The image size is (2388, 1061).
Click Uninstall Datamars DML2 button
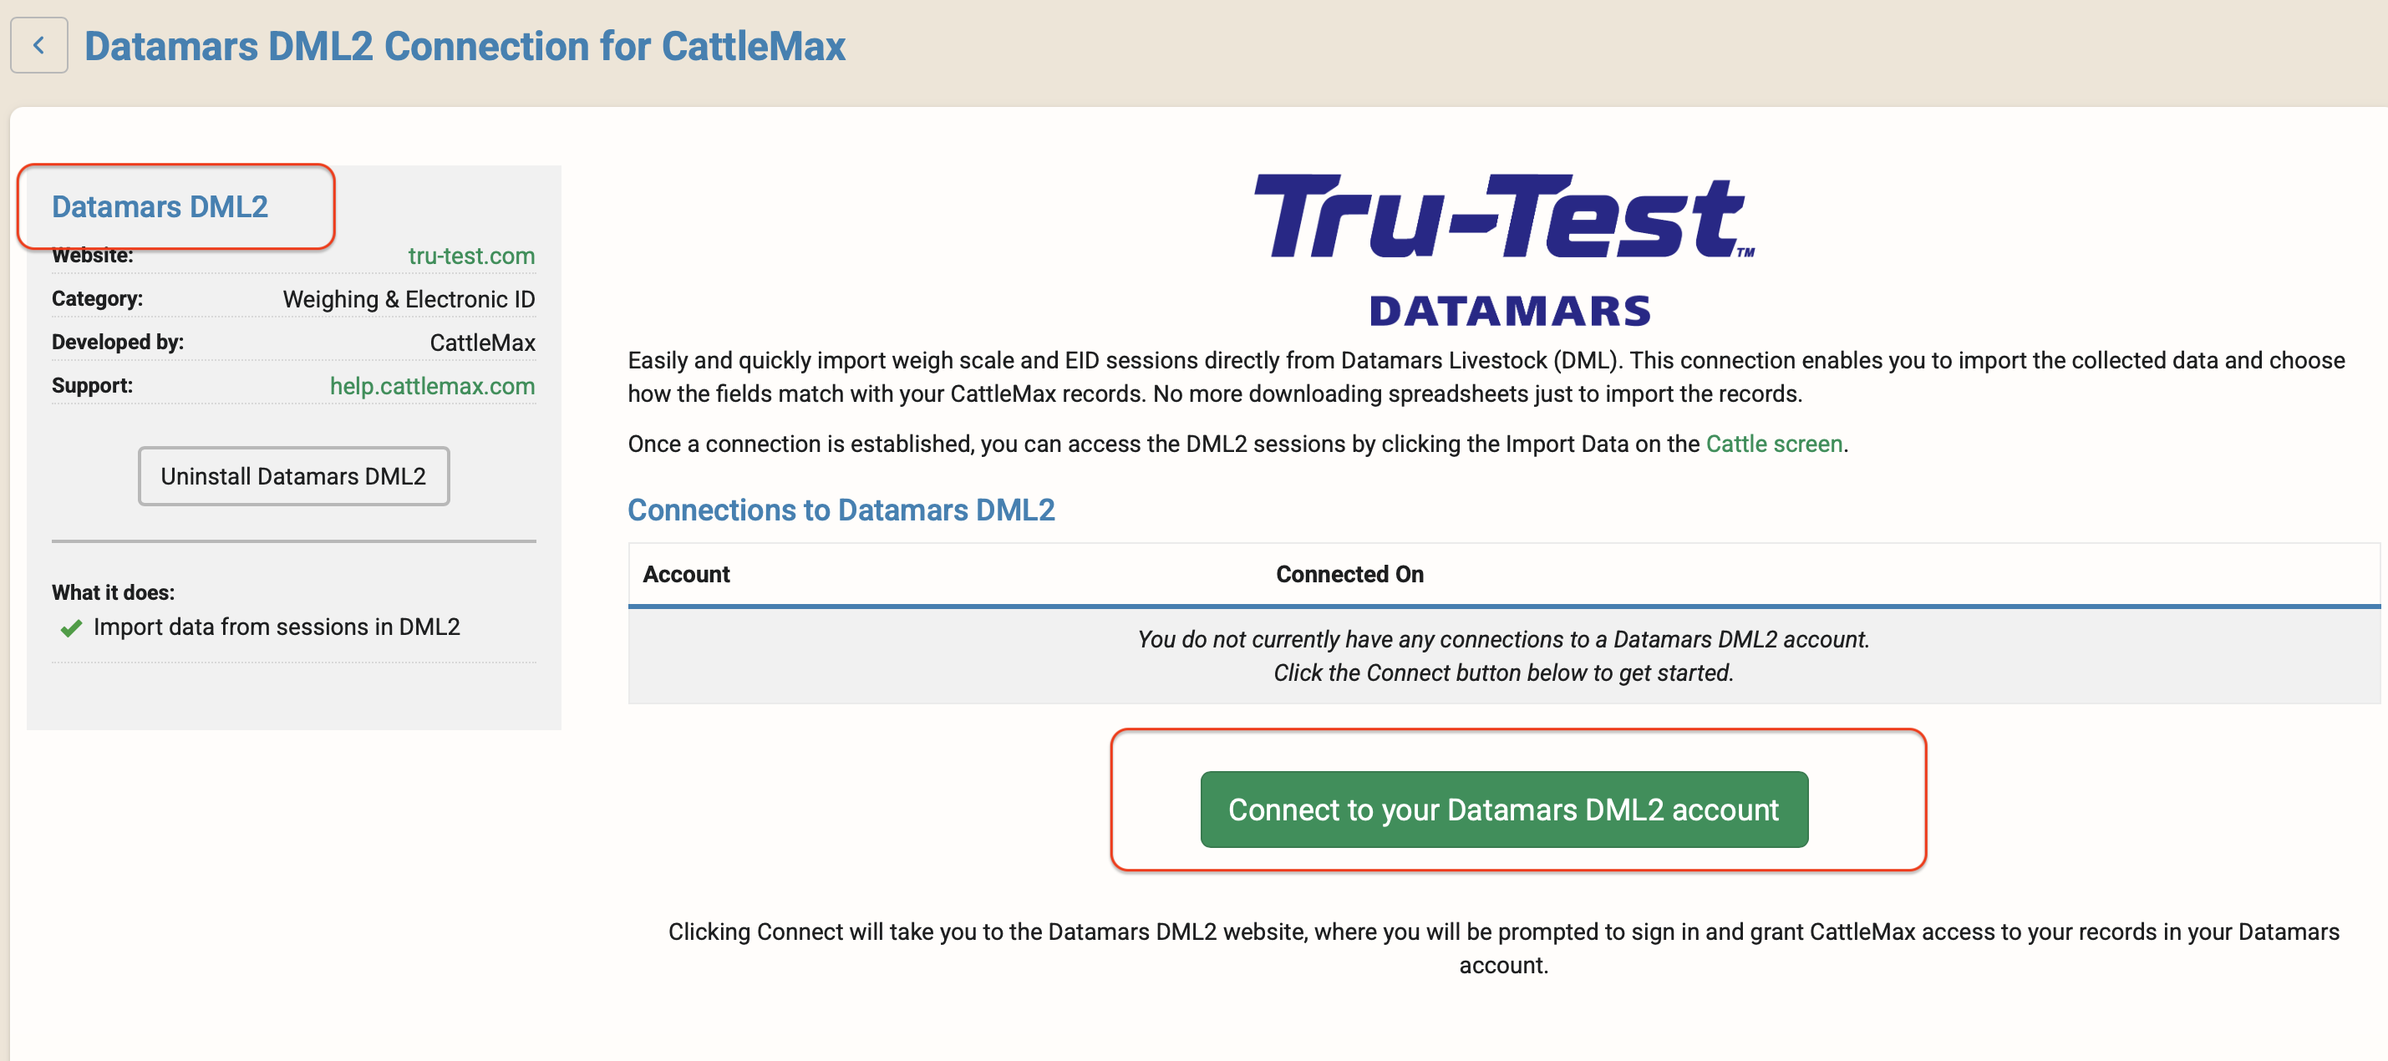[294, 476]
